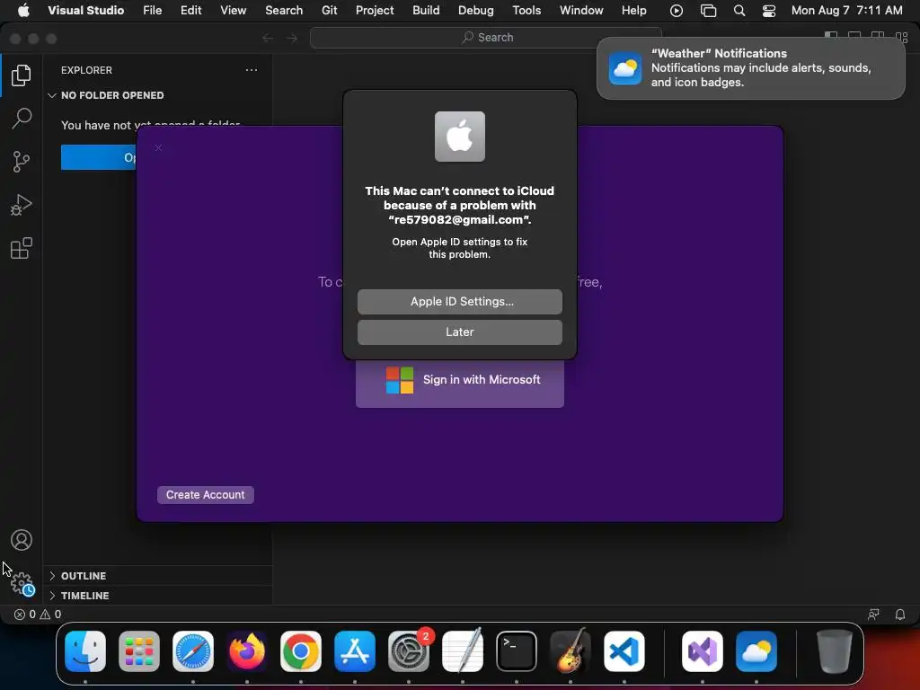Click the play circle menu bar icon
The height and width of the screenshot is (690, 920).
pyautogui.click(x=676, y=11)
